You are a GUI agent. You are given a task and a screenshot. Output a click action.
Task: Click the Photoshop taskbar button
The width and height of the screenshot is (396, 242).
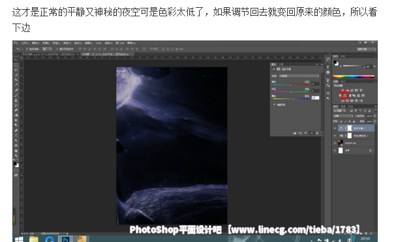click(65, 239)
